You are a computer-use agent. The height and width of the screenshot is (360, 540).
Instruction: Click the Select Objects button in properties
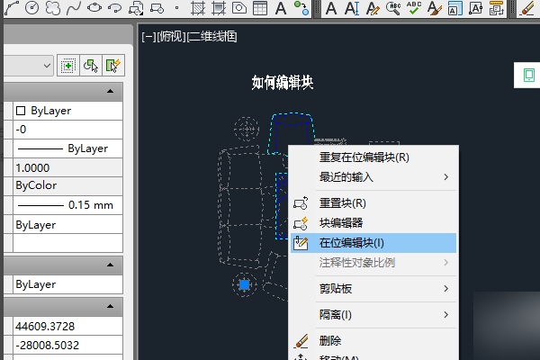click(x=91, y=65)
